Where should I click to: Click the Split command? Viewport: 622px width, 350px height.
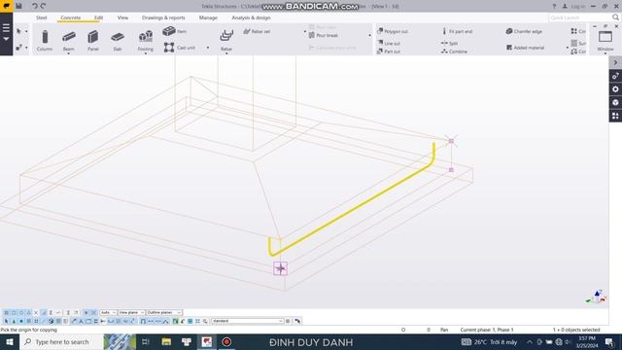coord(449,43)
